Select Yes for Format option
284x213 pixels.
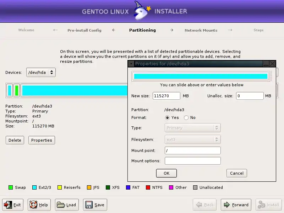(x=168, y=118)
